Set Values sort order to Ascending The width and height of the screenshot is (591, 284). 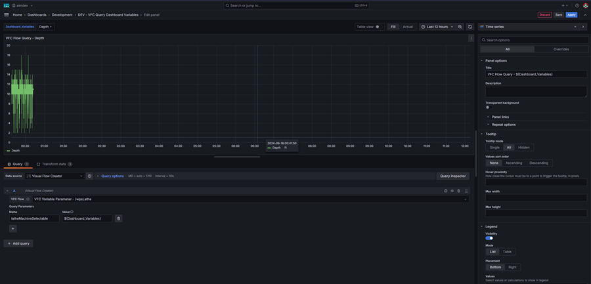point(514,163)
